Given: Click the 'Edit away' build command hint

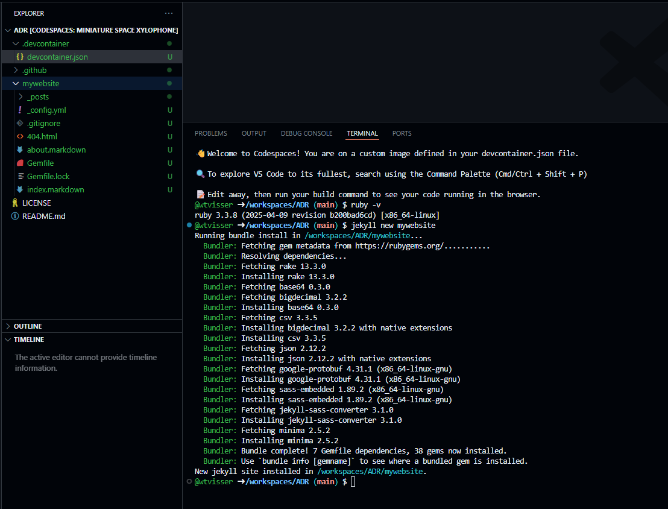Looking at the screenshot, I should [368, 194].
